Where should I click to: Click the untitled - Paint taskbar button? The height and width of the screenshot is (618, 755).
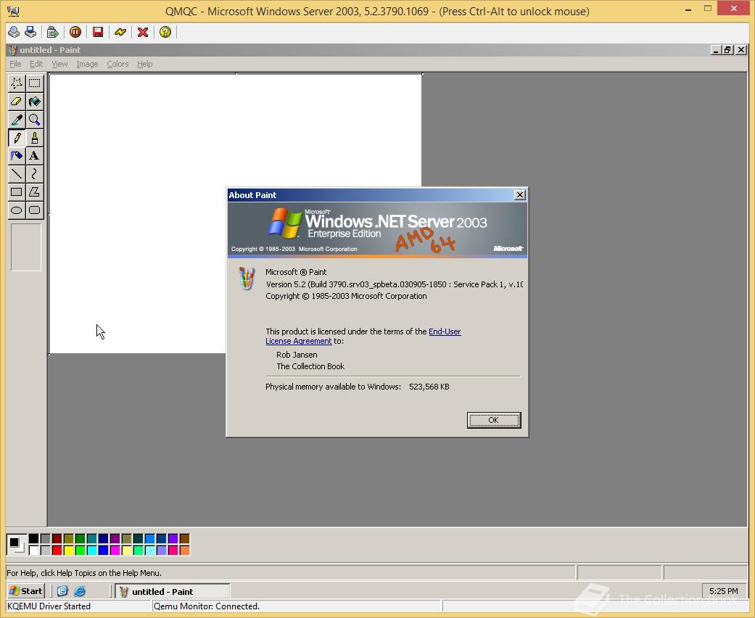[x=173, y=591]
